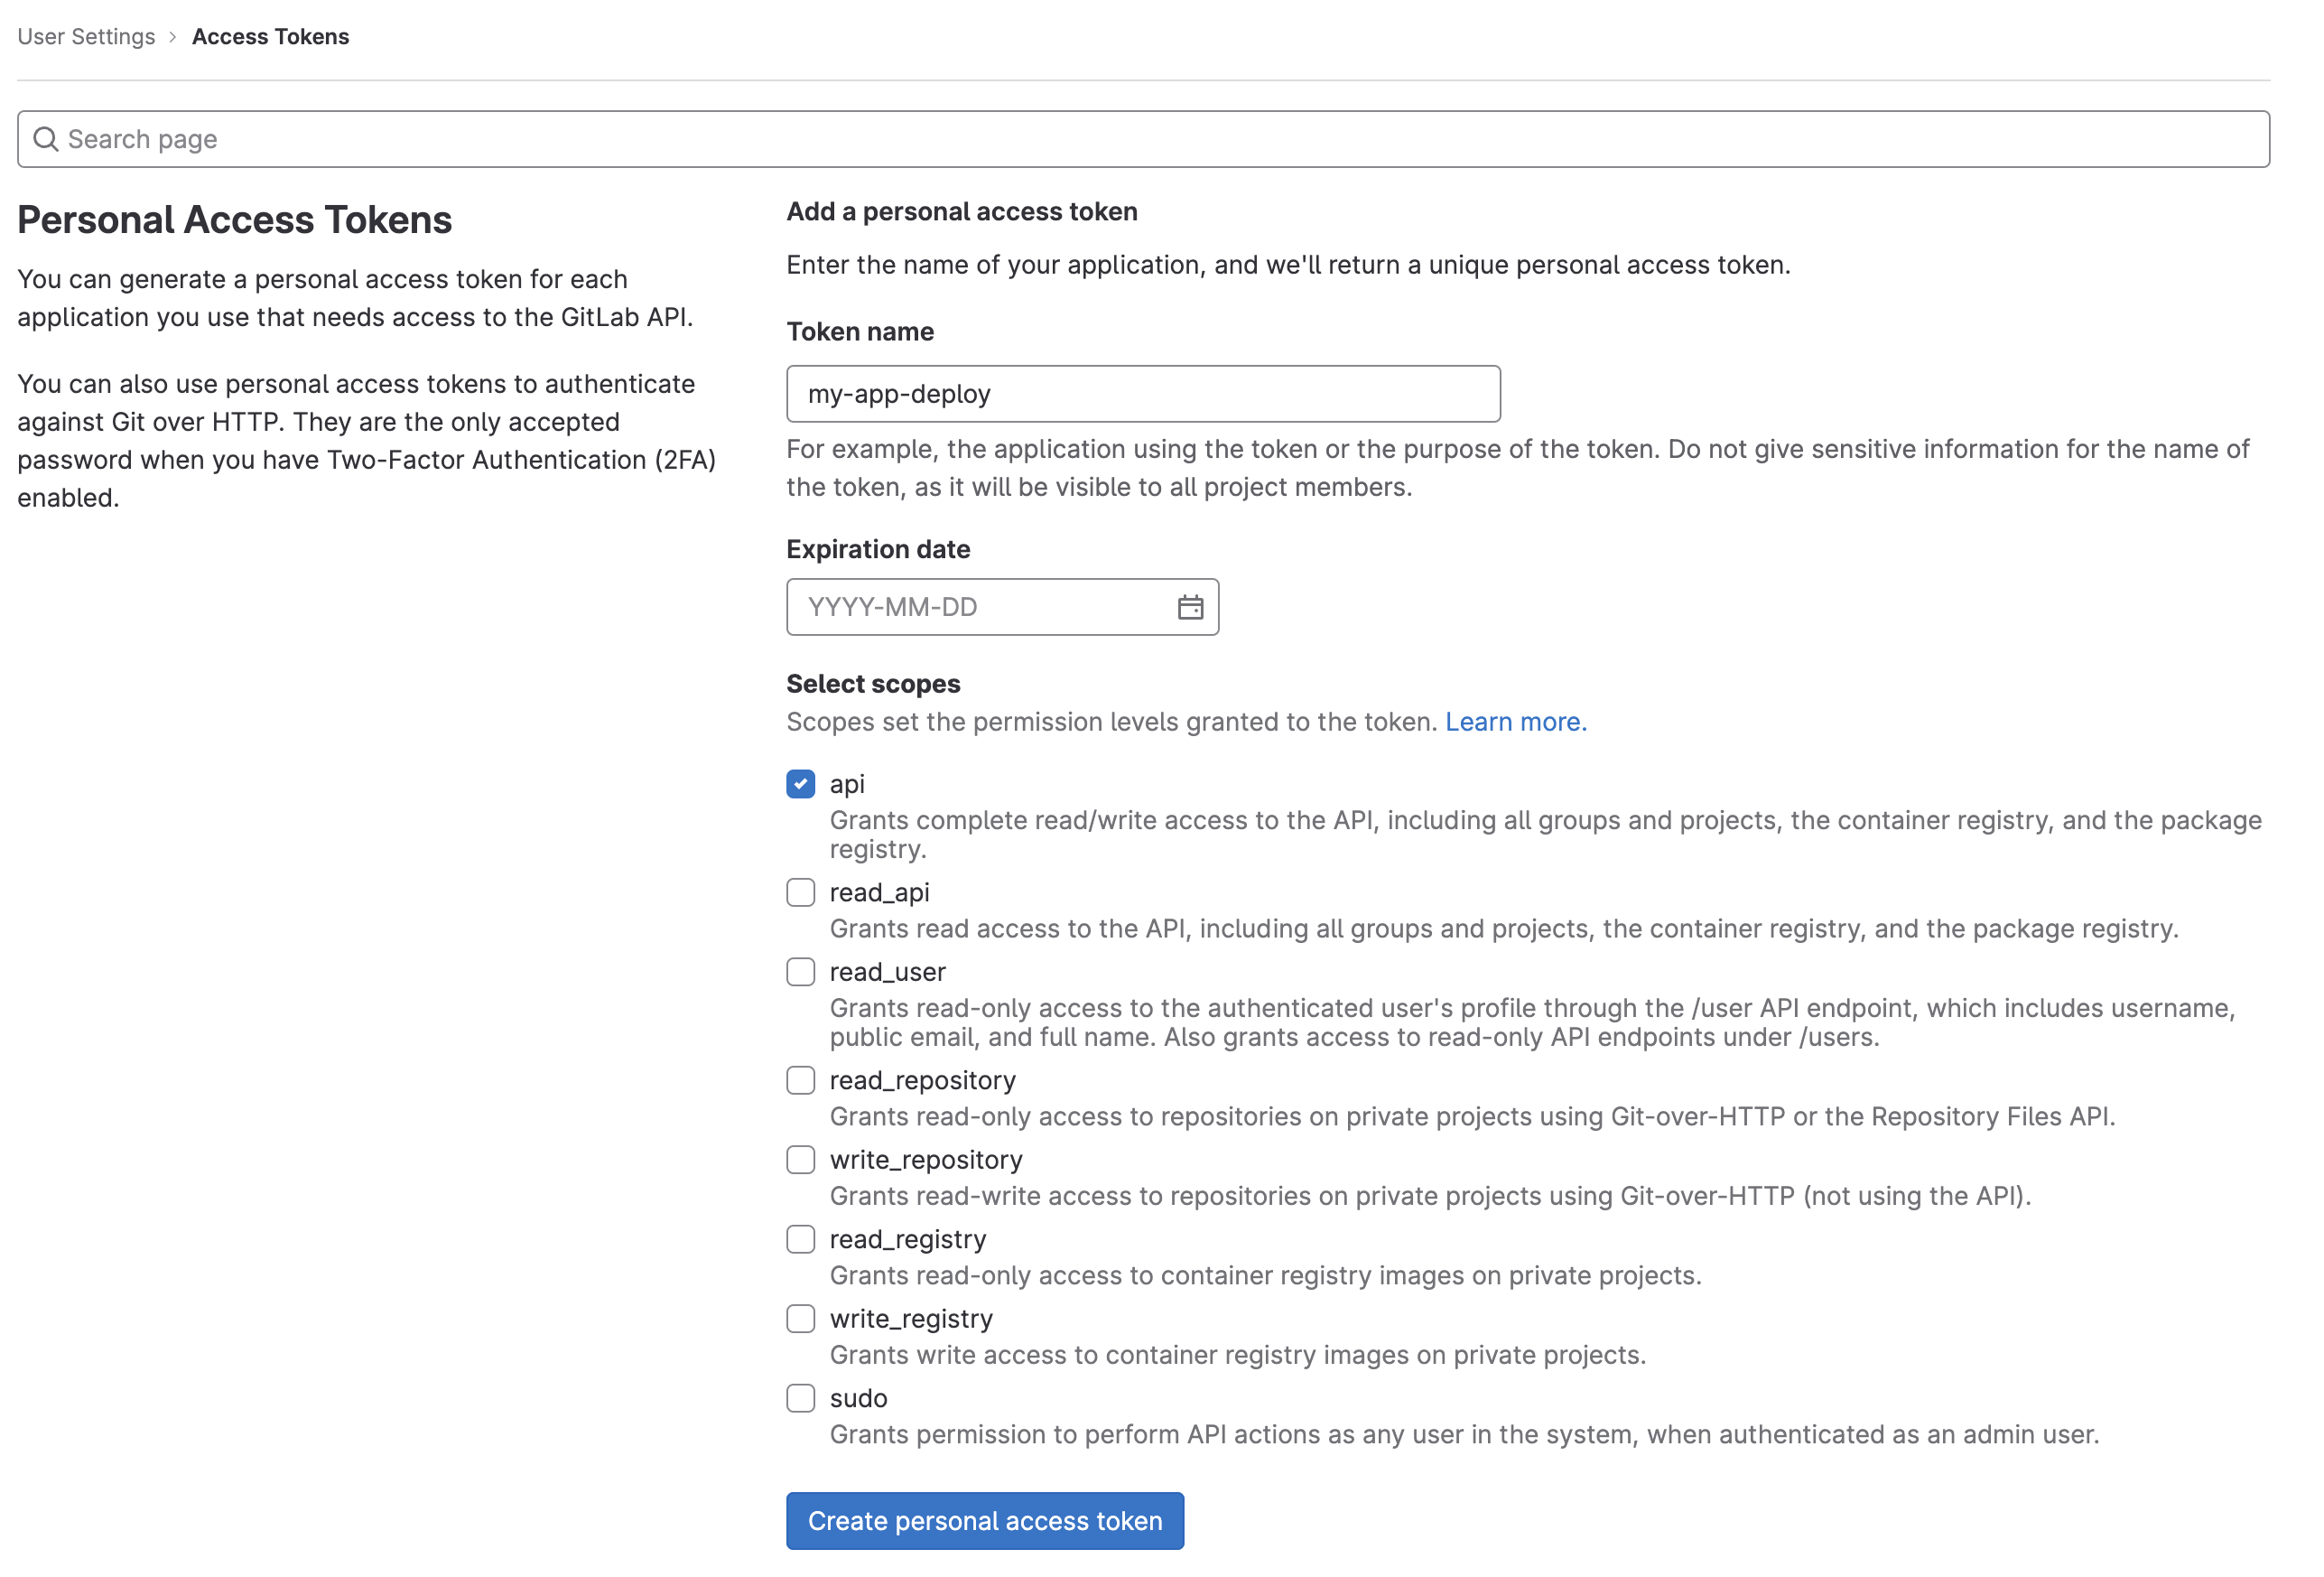Enable the sudo scope checkbox

pyautogui.click(x=801, y=1398)
